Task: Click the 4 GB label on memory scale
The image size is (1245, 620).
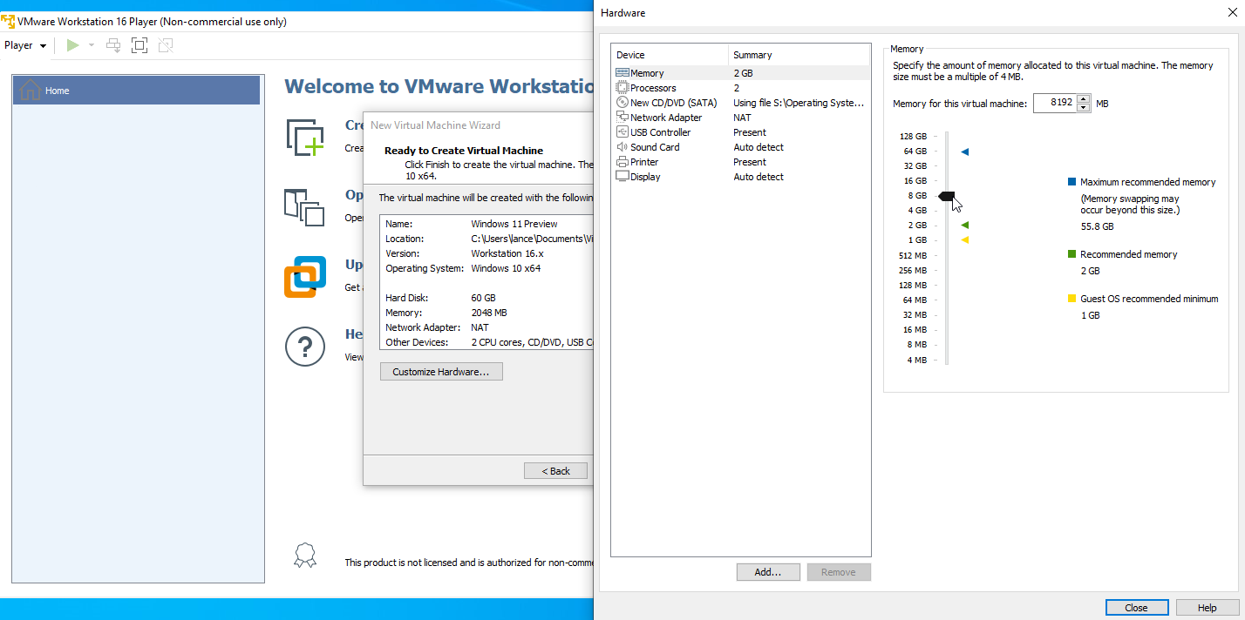Action: point(917,211)
